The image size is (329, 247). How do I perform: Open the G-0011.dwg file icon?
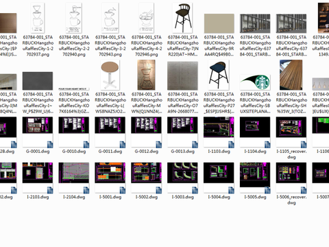pos(110,132)
